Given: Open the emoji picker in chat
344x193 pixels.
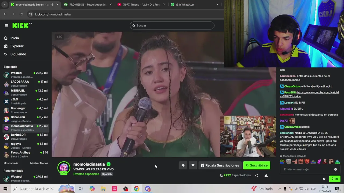Looking at the screenshot, I should [335, 169].
